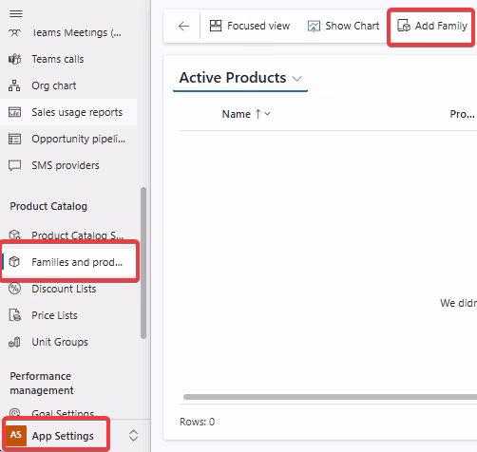Click the back arrow in the command bar
Image resolution: width=477 pixels, height=452 pixels.
183,26
